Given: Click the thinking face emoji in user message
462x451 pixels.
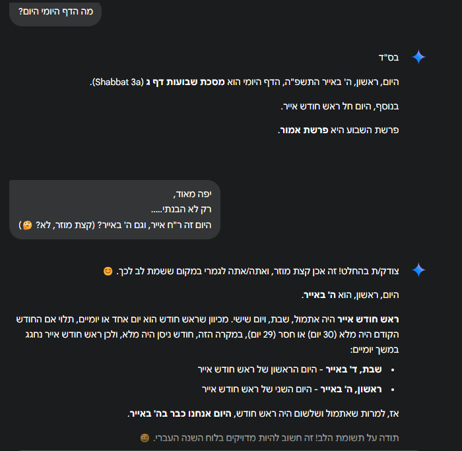Looking at the screenshot, I should 27,225.
